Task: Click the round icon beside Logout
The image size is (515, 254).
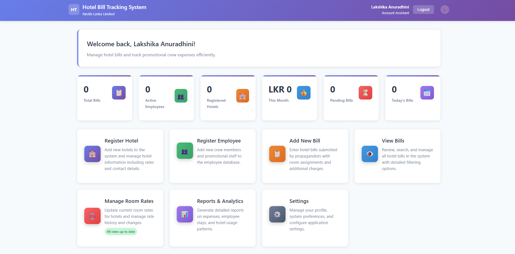Action: tap(445, 10)
